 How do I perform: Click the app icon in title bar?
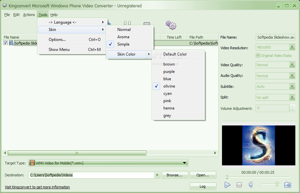click(5, 6)
